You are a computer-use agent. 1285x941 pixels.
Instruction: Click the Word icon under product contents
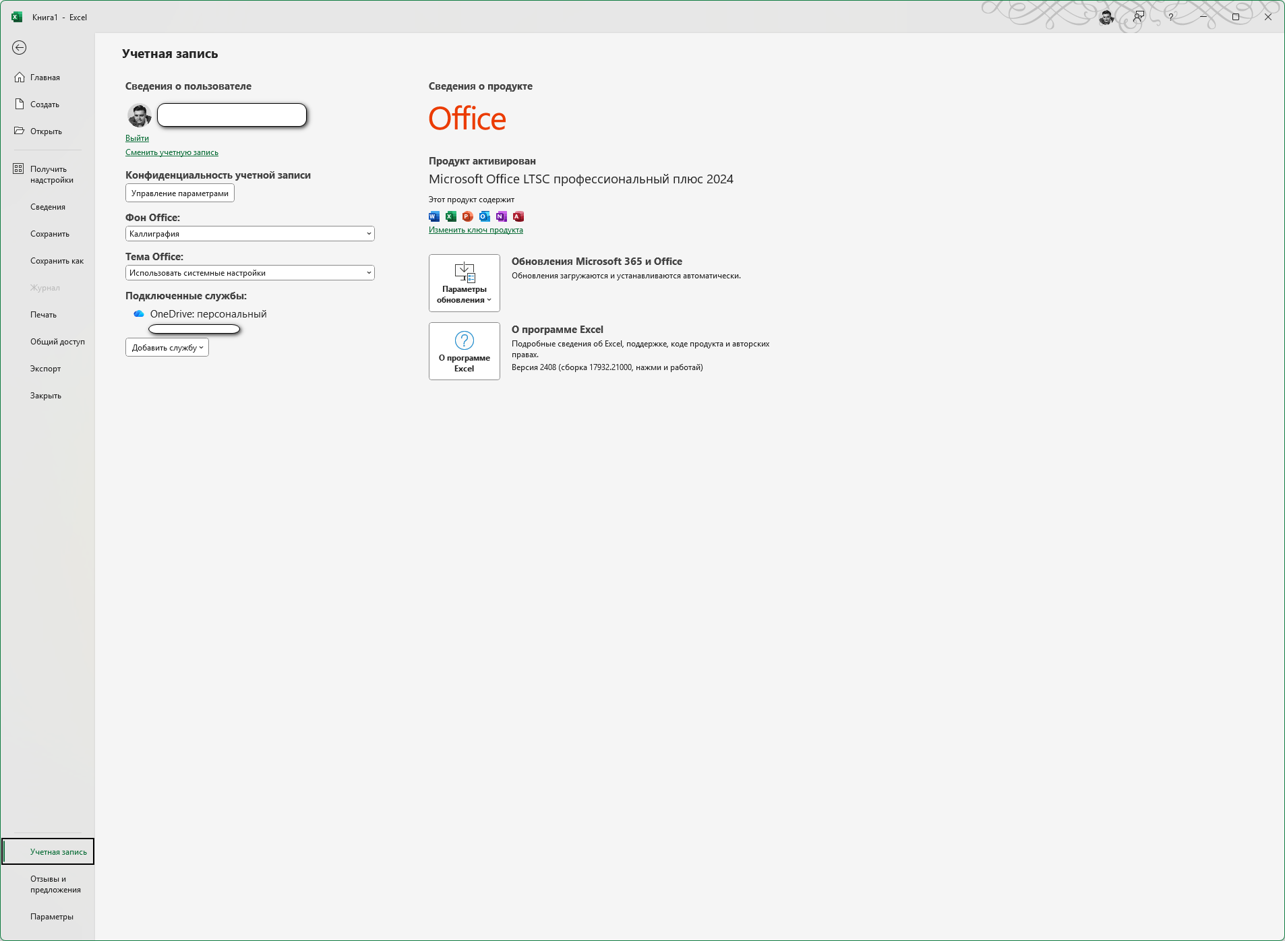point(434,216)
